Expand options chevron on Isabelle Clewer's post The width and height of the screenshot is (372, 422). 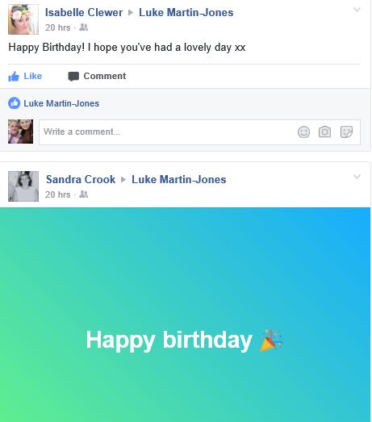pyautogui.click(x=357, y=10)
